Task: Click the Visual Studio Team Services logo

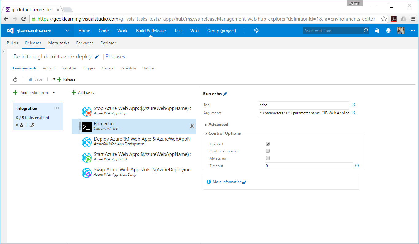Action: (x=10, y=31)
